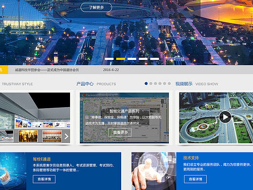This screenshot has height=190, width=253.
Task: Open news headline 诚道科技华丽参会
Action: (47, 70)
